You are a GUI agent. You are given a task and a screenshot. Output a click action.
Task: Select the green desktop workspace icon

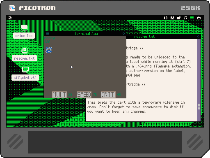pyautogui.click(x=192, y=18)
